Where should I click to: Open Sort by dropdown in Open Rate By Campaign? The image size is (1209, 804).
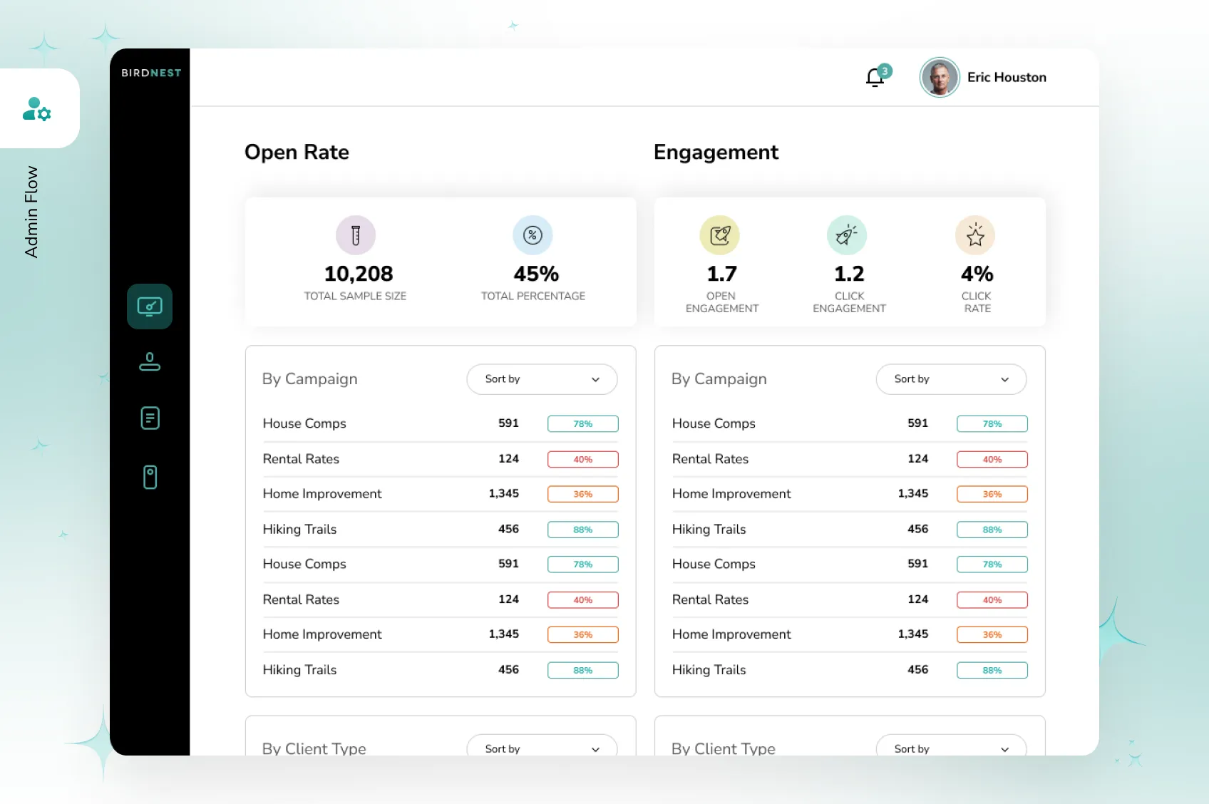542,379
